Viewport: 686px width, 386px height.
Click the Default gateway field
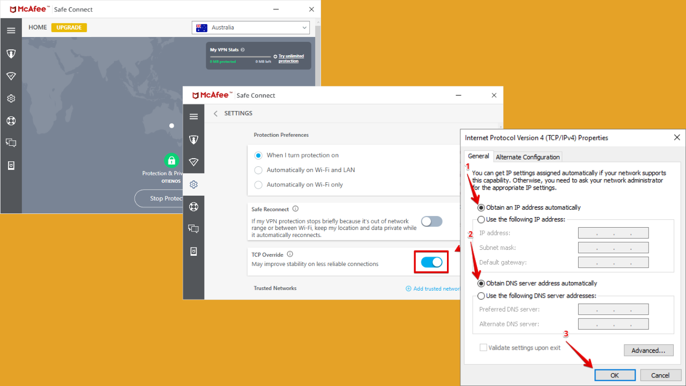pyautogui.click(x=614, y=262)
